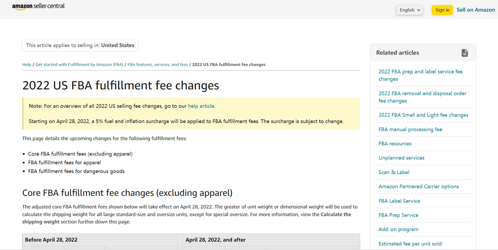Open the FBA resources article
Viewport: 498px width, 250px height.
point(395,144)
